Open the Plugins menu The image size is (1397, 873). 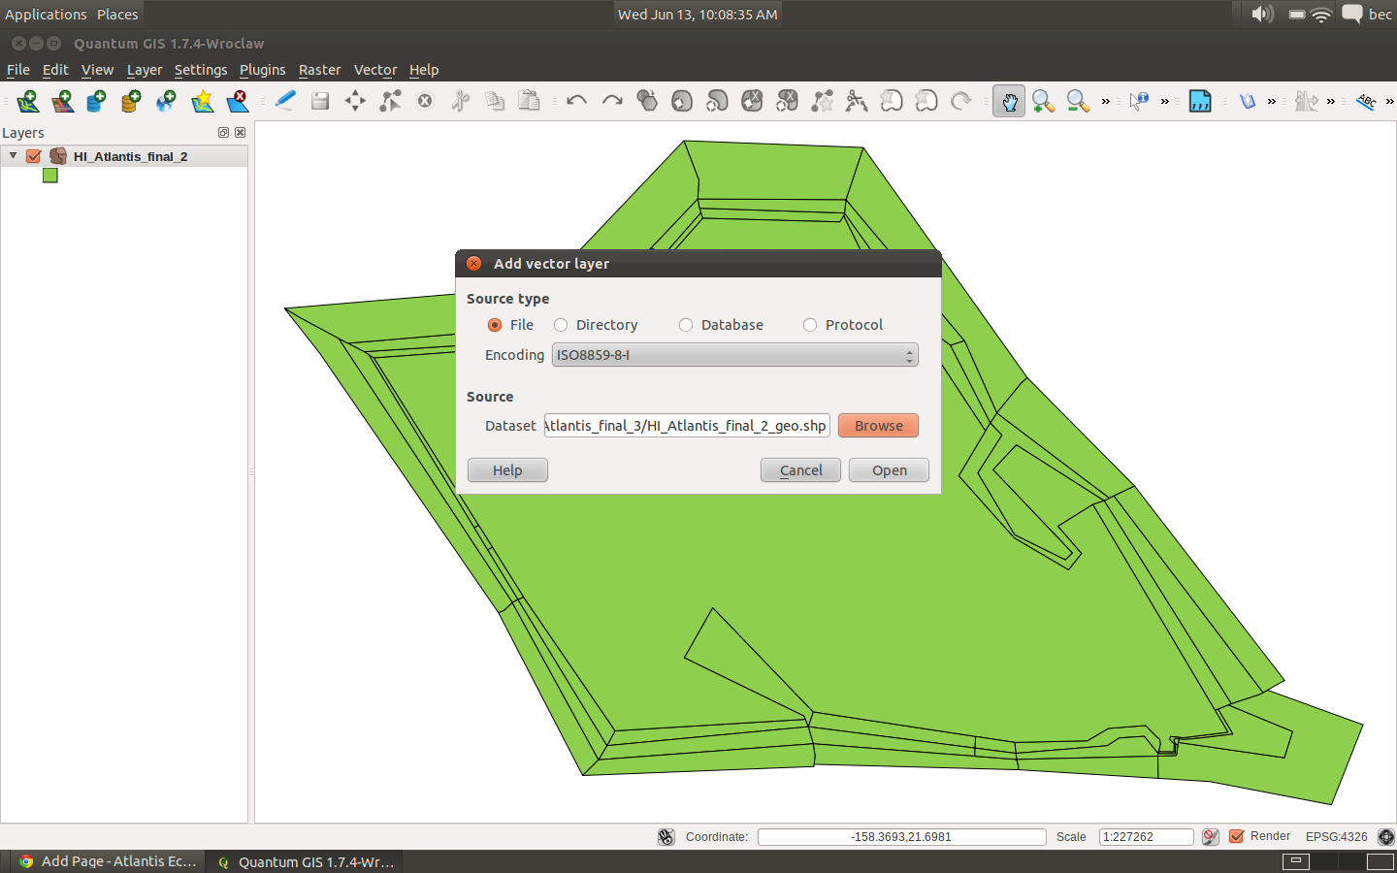click(x=262, y=70)
